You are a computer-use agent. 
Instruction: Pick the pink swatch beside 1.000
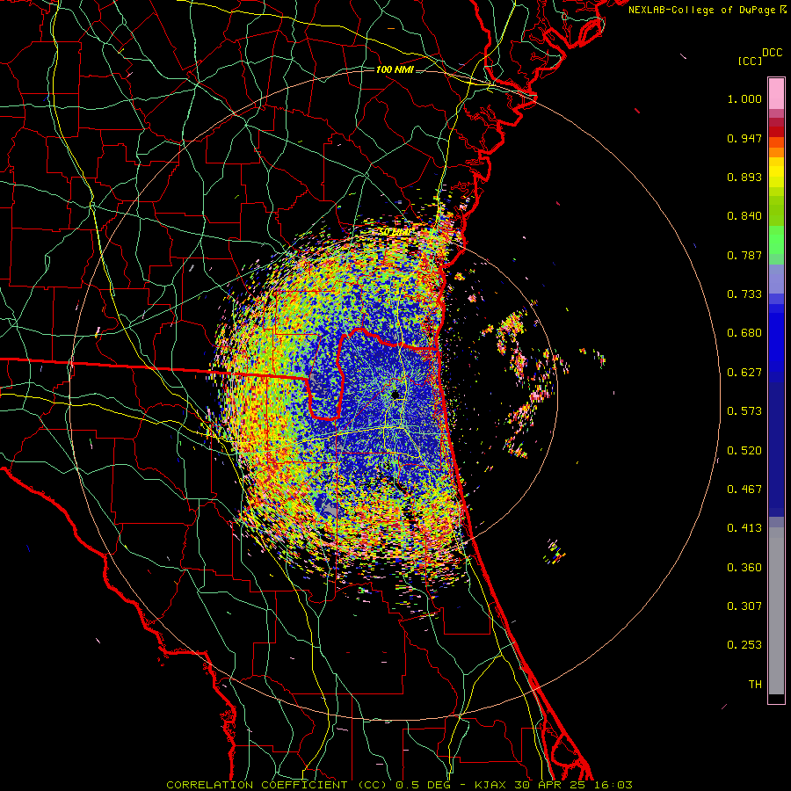[776, 94]
